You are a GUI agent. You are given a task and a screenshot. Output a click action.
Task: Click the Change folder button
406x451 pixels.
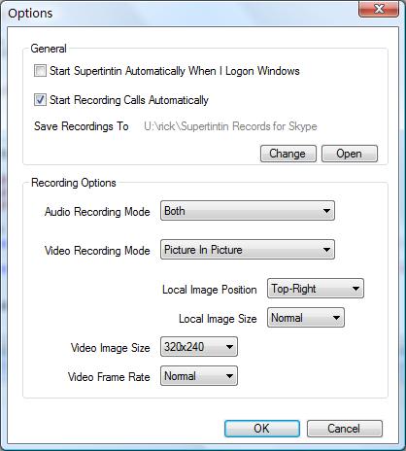coord(288,154)
